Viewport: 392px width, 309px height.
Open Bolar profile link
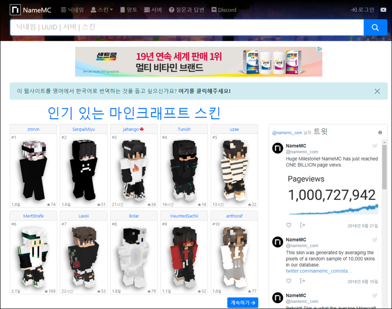click(134, 216)
